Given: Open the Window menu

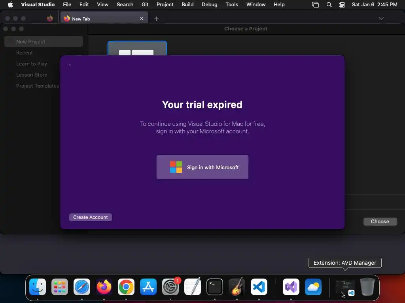Looking at the screenshot, I should coord(256,5).
